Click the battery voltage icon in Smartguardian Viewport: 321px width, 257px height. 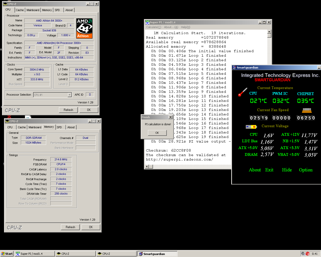click(x=251, y=127)
